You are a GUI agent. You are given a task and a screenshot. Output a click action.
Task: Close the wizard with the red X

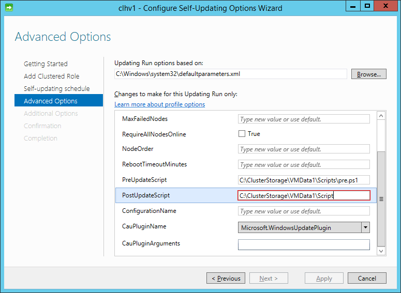point(385,6)
